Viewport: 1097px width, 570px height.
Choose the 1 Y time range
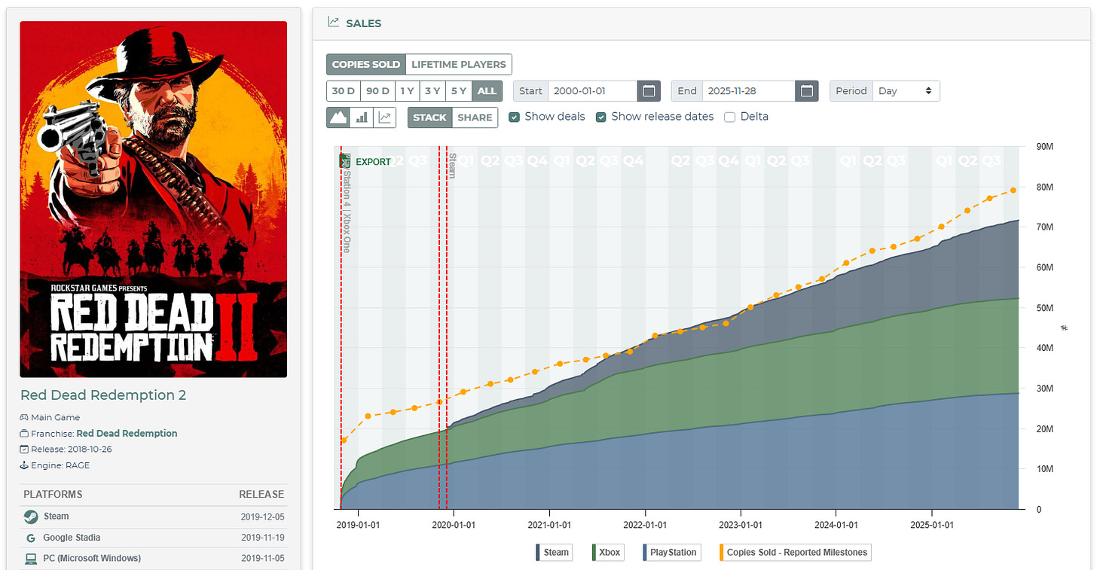[x=407, y=91]
